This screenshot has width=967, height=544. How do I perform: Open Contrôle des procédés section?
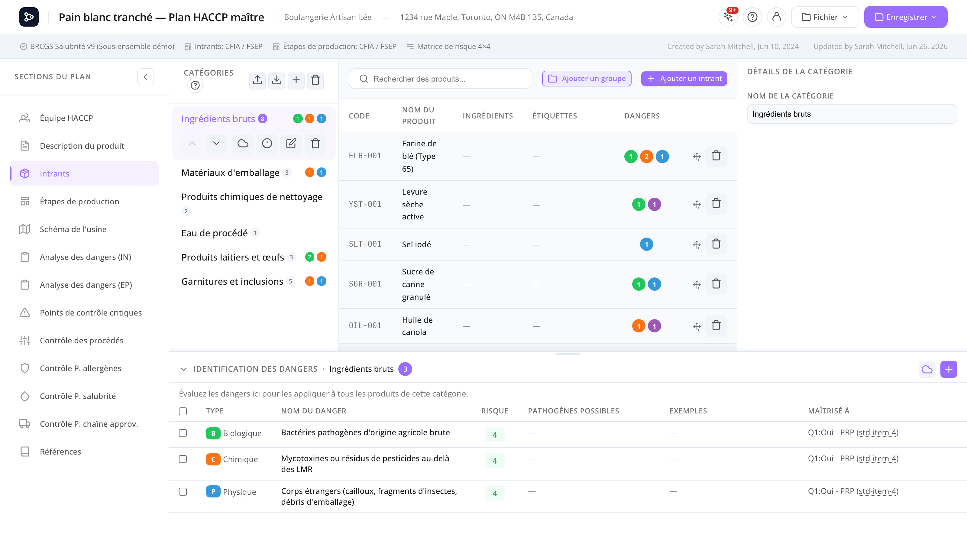pyautogui.click(x=85, y=340)
